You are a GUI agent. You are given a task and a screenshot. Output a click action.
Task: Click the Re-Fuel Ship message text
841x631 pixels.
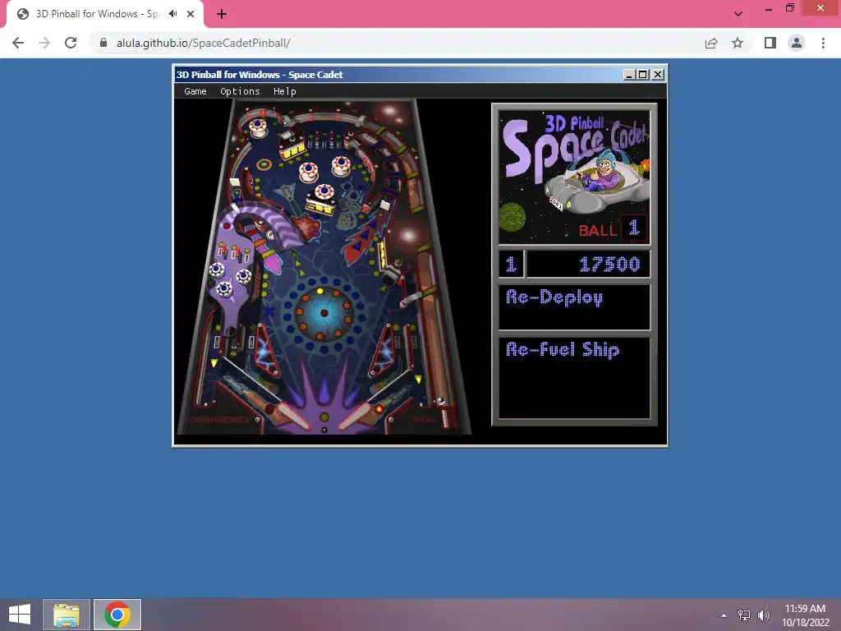click(563, 350)
